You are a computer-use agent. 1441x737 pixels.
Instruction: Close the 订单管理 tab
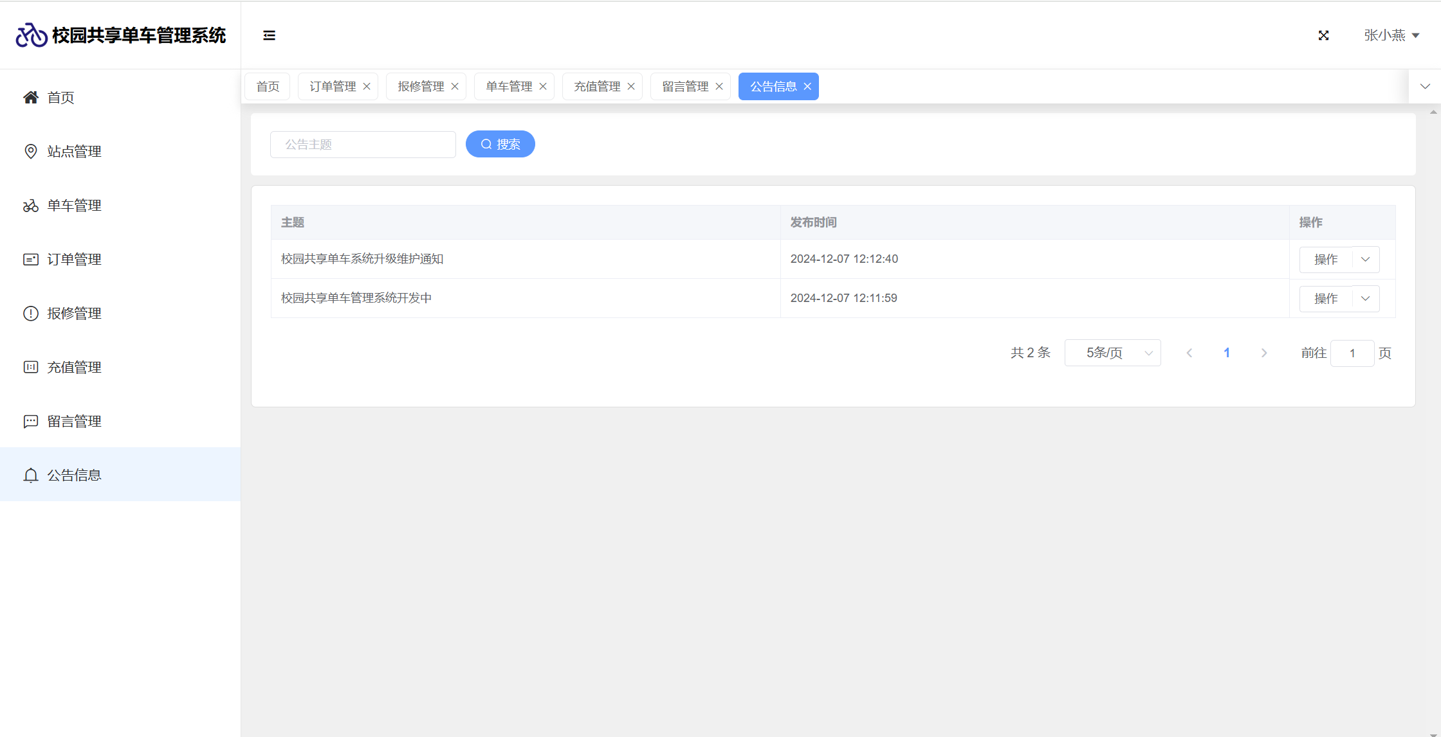pyautogui.click(x=367, y=87)
